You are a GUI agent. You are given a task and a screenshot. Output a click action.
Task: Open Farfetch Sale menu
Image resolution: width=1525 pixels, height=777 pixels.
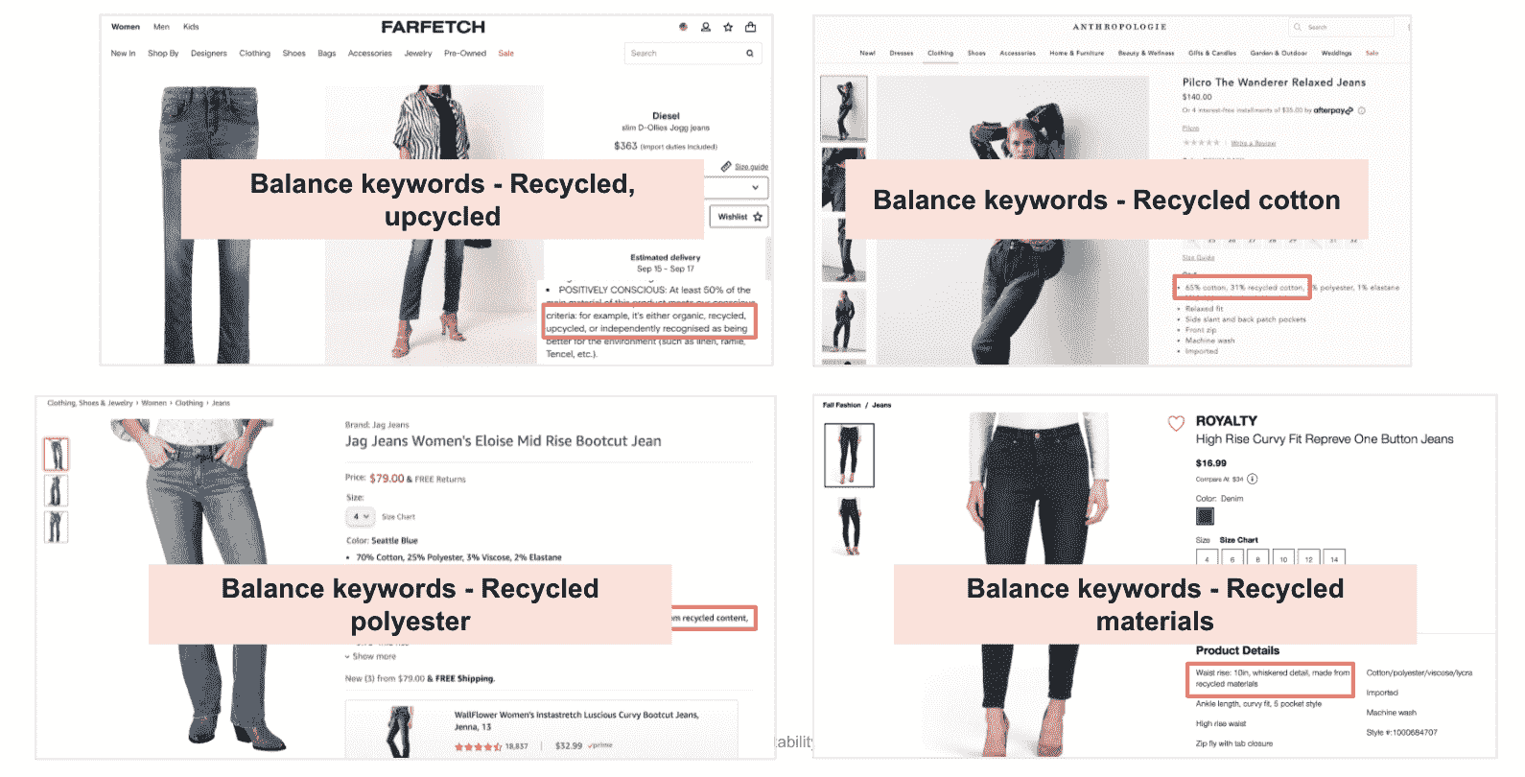point(506,54)
